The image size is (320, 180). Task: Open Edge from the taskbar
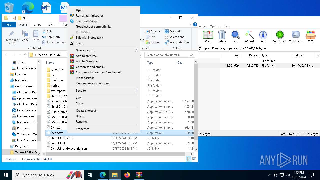tap(103, 175)
